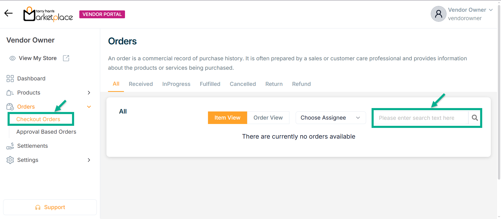Switch to the Received tab
Image resolution: width=501 pixels, height=219 pixels.
click(141, 84)
